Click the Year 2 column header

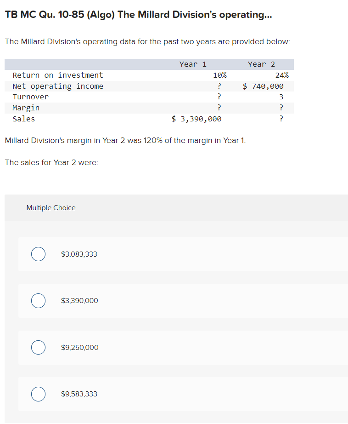tap(261, 64)
